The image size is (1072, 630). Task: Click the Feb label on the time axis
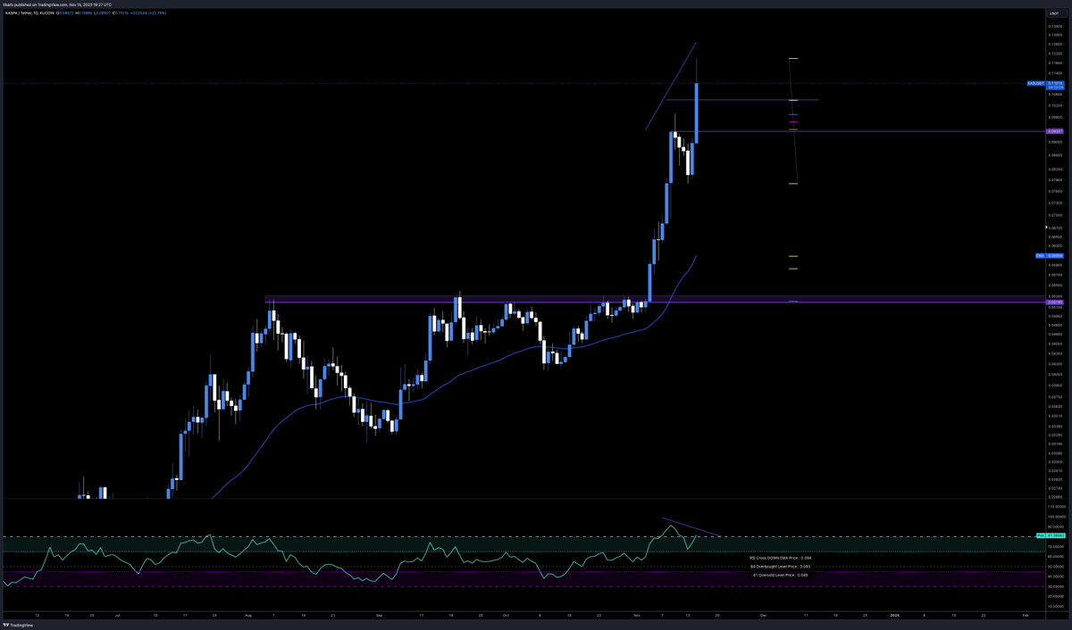tap(1025, 615)
